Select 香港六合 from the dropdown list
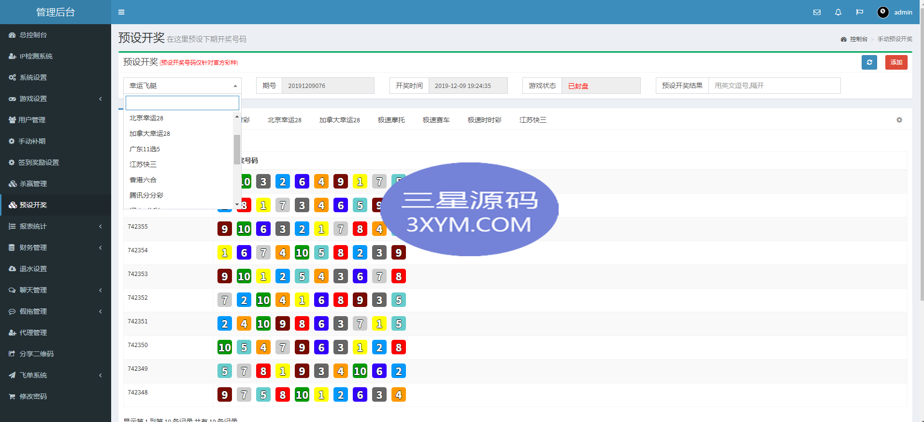 143,180
